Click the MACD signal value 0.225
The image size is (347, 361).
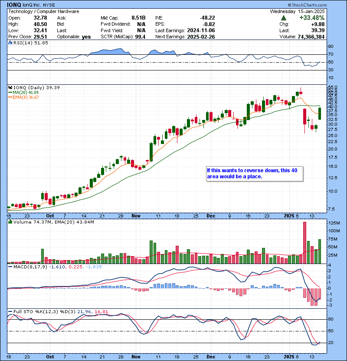[75, 267]
